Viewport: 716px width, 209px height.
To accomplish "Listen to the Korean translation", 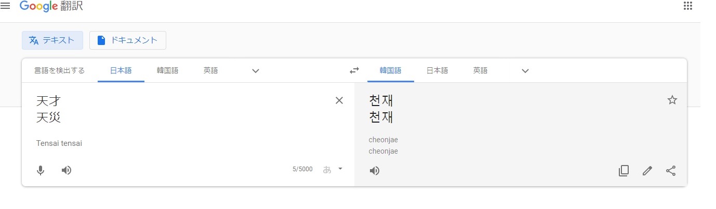I will 375,171.
